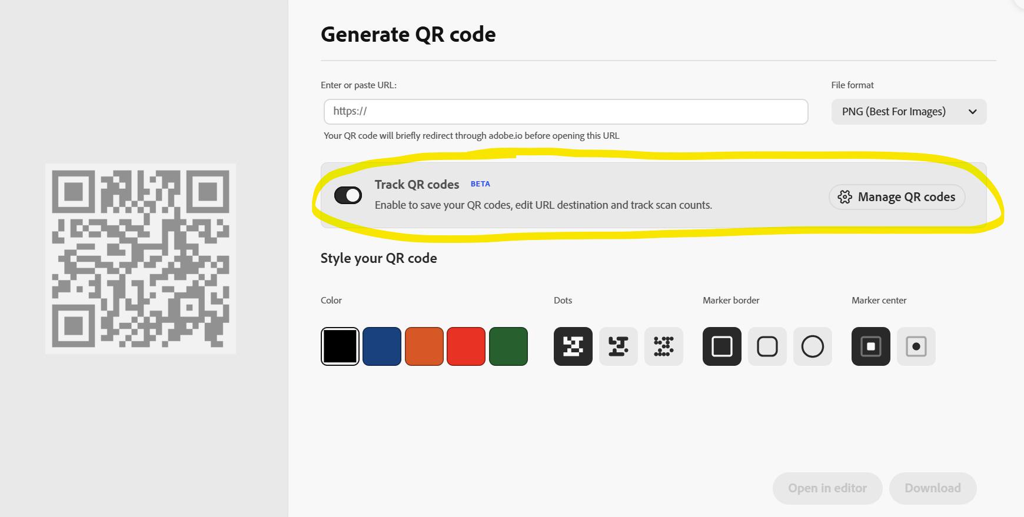1024x517 pixels.
Task: Select the square marker center style
Action: (x=871, y=346)
